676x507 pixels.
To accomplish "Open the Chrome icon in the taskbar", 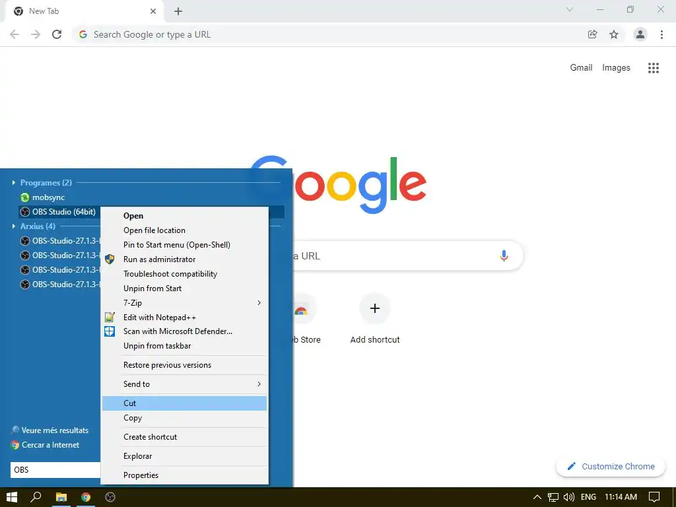I will point(86,497).
